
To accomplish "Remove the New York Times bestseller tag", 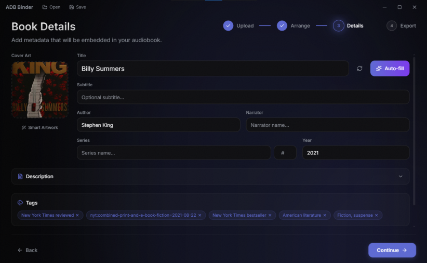I will [270, 215].
